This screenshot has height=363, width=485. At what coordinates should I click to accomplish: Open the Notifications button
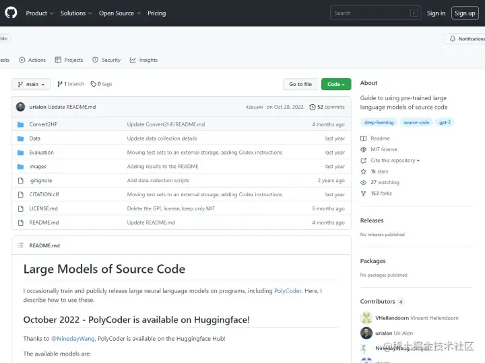click(466, 39)
